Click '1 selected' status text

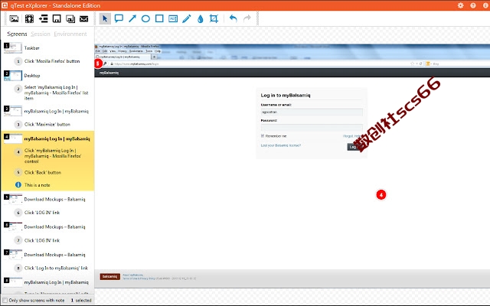coord(81,301)
